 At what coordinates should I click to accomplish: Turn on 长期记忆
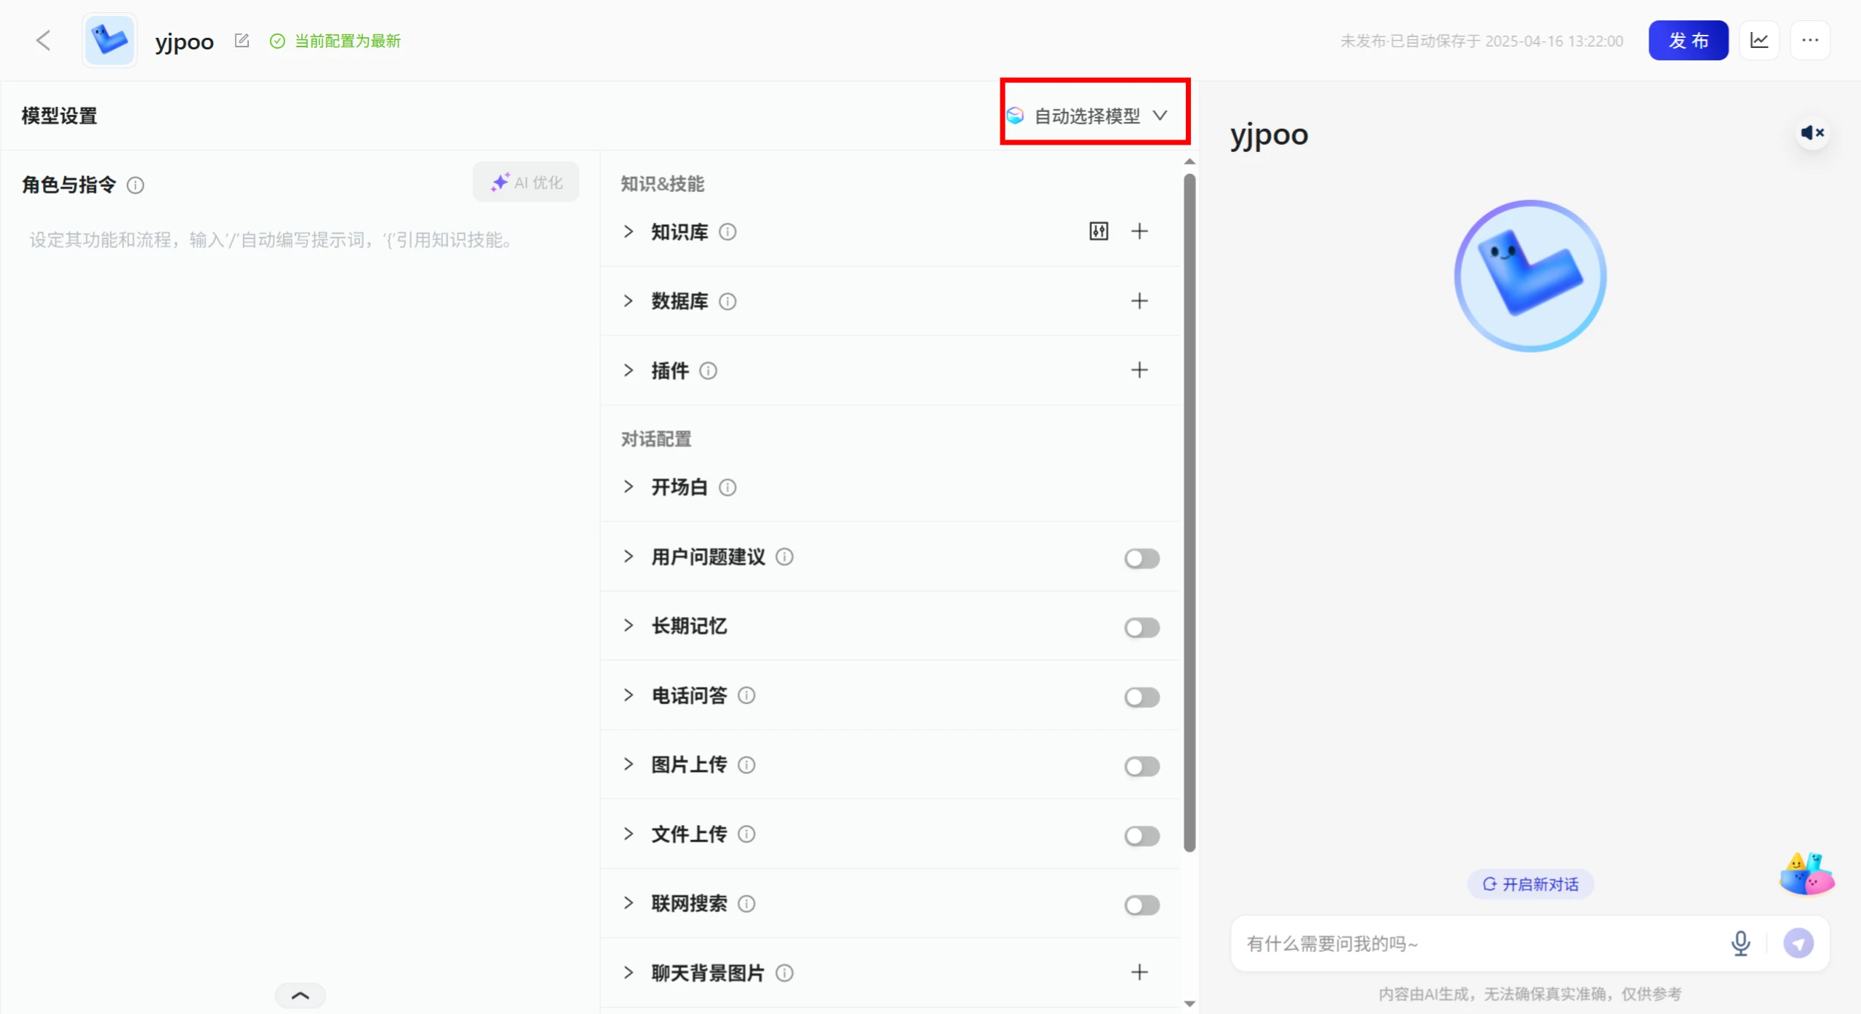point(1141,628)
